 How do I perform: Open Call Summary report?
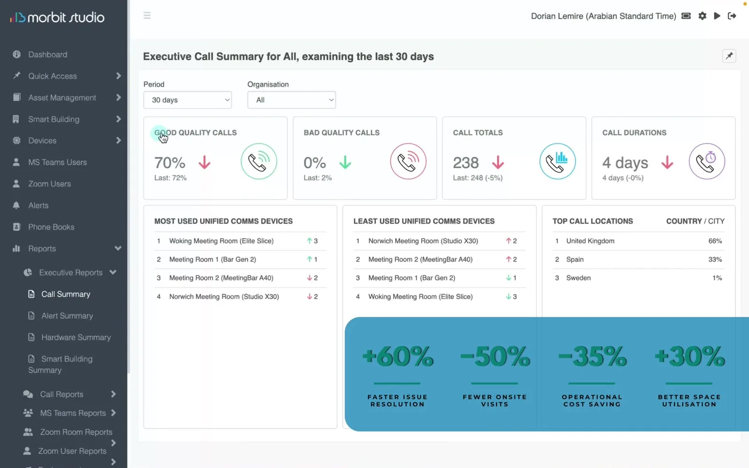click(x=66, y=294)
